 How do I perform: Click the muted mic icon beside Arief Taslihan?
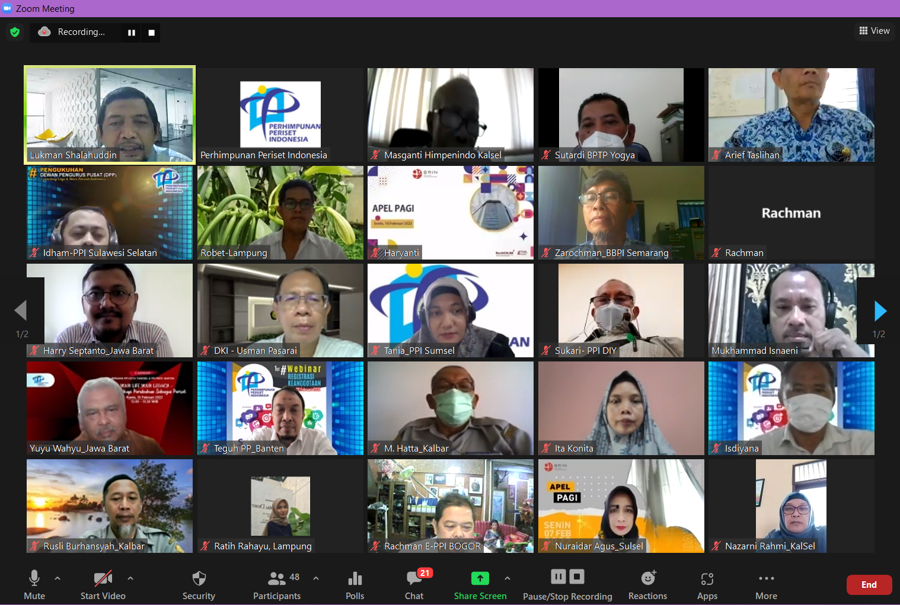tap(717, 155)
